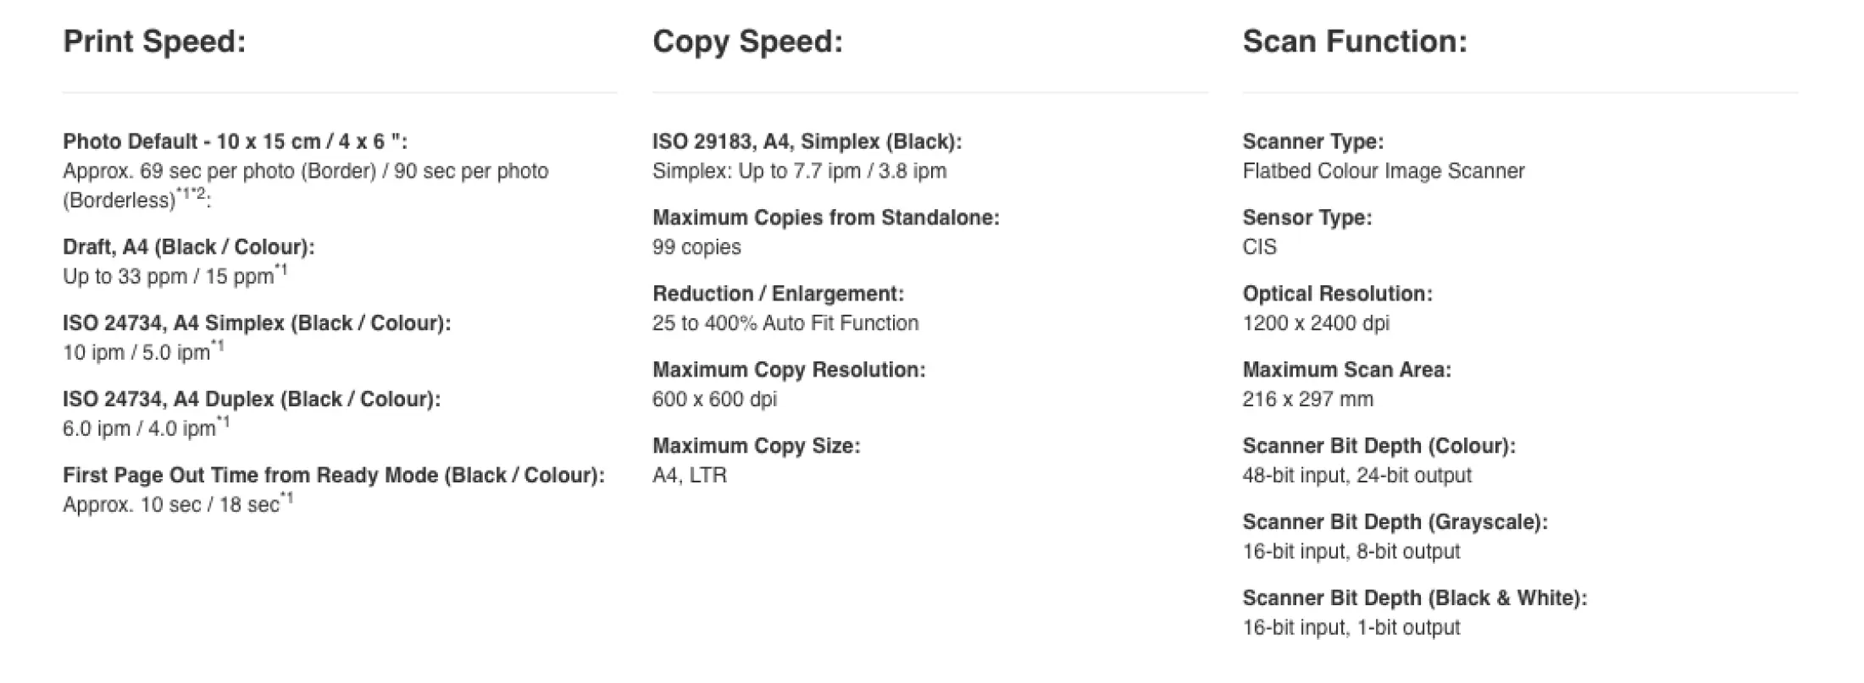Click the '99 copies' value
This screenshot has height=683, width=1864.
[696, 247]
